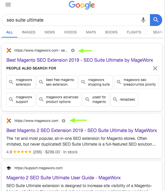The height and width of the screenshot is (192, 165).
Task: Switch to the MAPS tab
Action: (91, 32)
